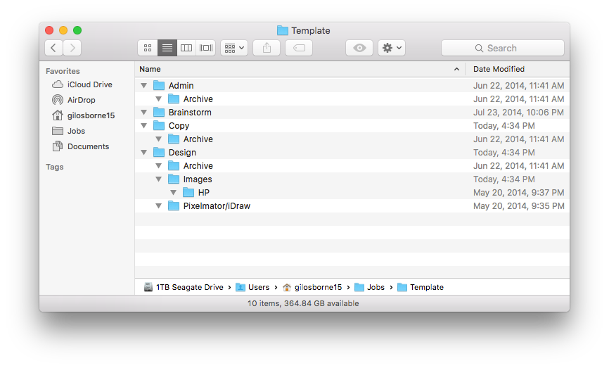The width and height of the screenshot is (609, 368).
Task: Minimize the window with yellow button
Action: (63, 30)
